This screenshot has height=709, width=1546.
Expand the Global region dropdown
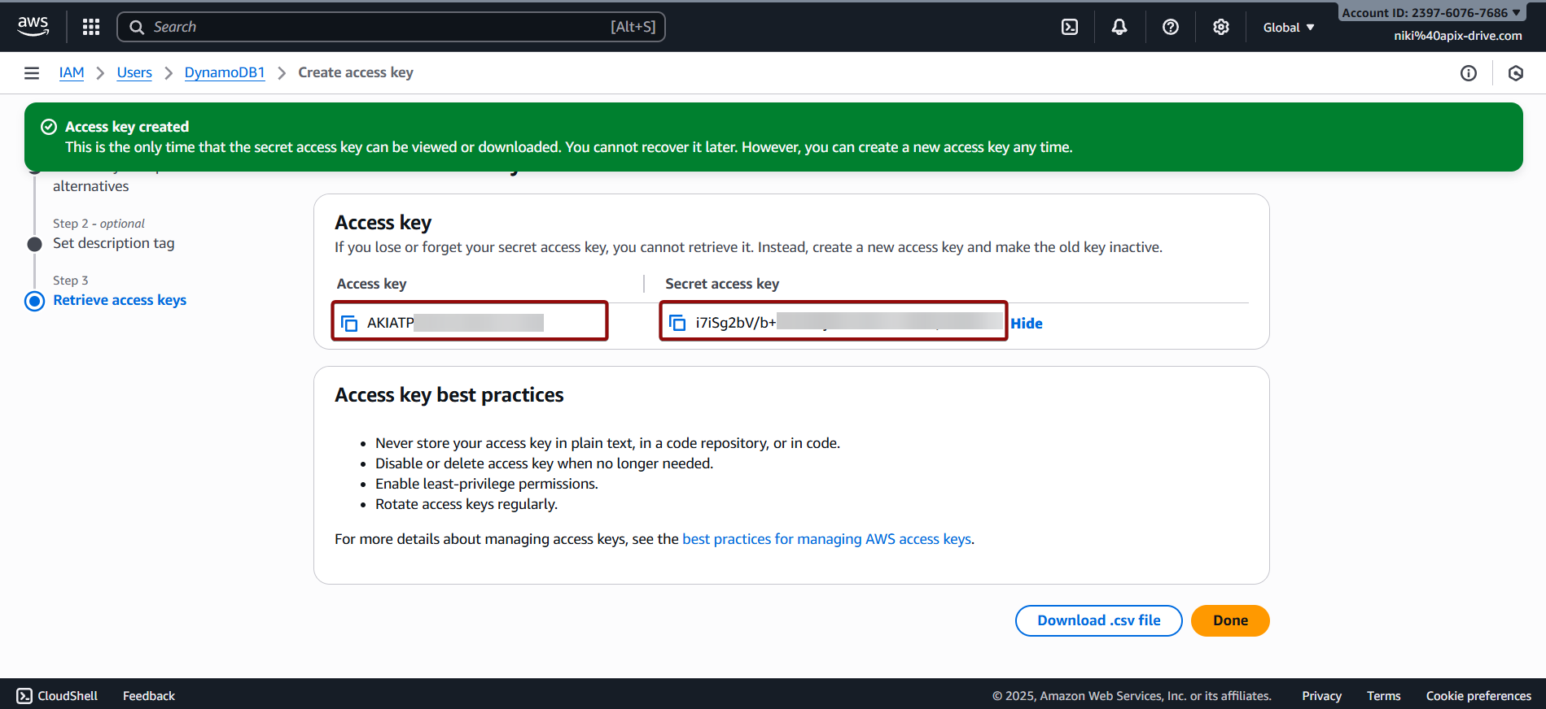point(1288,28)
